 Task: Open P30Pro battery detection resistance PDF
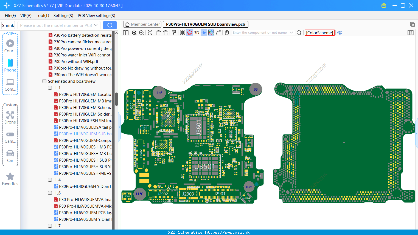tap(80, 35)
